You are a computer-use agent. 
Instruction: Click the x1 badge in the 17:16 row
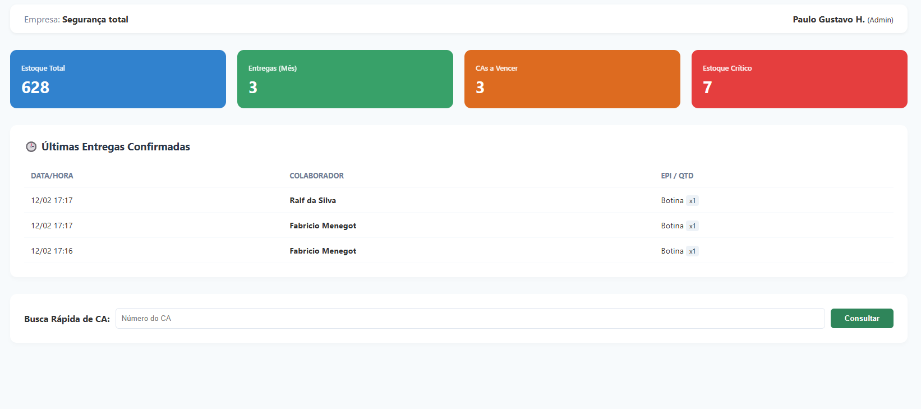[x=692, y=251]
